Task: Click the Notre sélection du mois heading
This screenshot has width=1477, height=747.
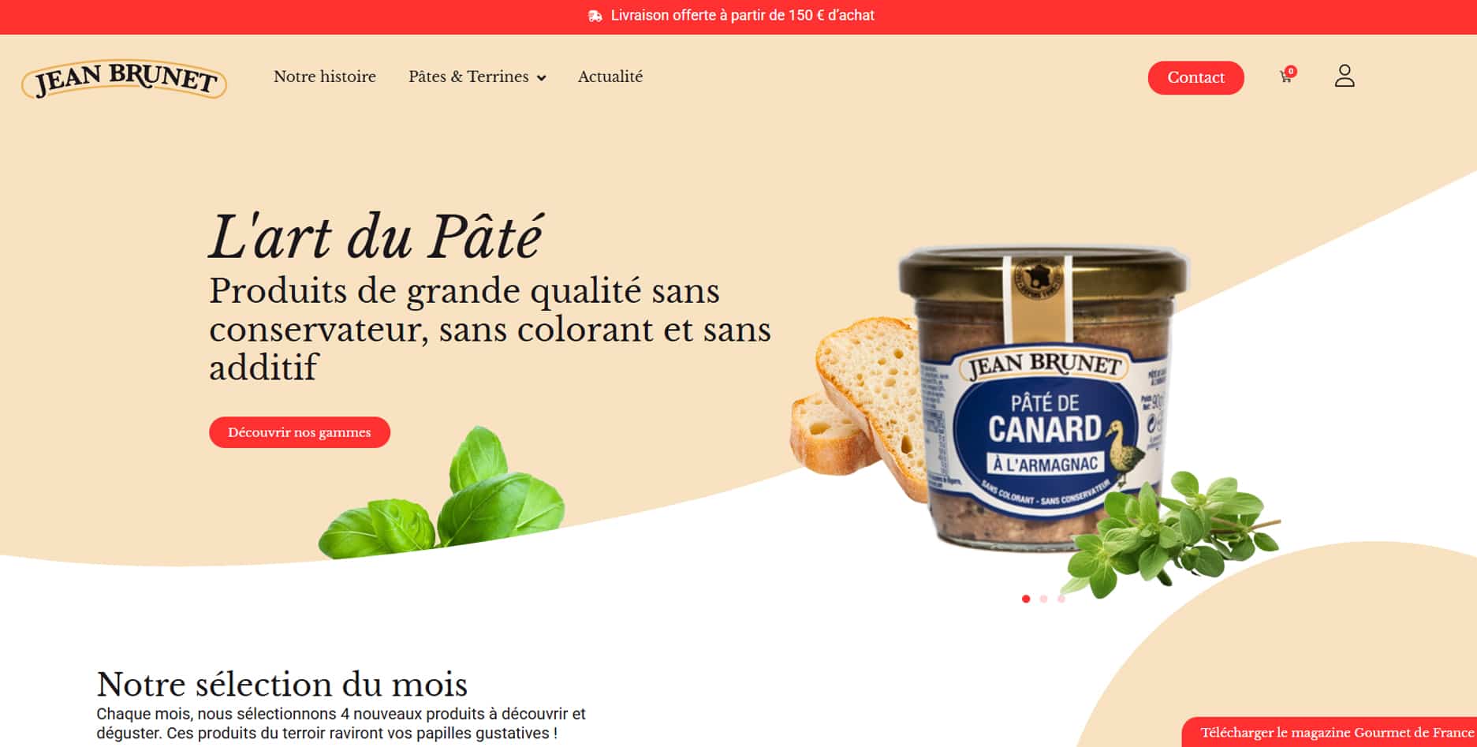Action: coord(282,684)
